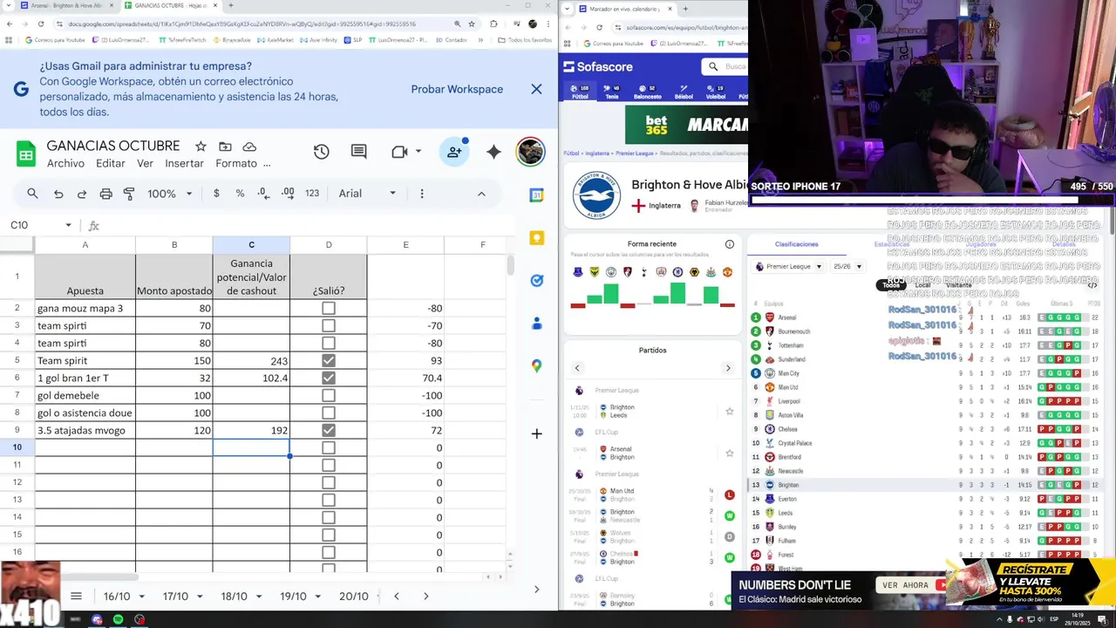
Task: Open Google Keep side panel icon
Action: tap(537, 238)
